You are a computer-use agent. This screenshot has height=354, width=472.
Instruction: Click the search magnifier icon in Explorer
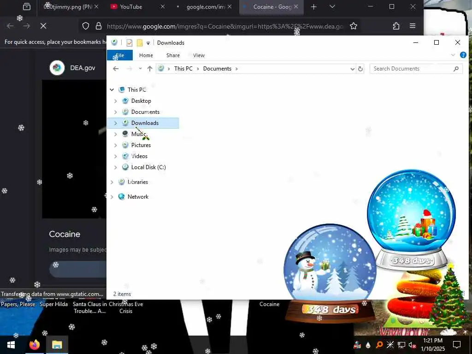[456, 69]
